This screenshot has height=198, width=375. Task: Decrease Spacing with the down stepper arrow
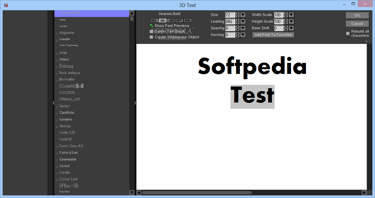238,29
